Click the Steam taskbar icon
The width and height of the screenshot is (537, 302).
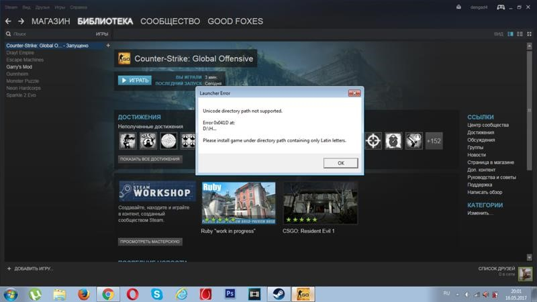pyautogui.click(x=279, y=294)
